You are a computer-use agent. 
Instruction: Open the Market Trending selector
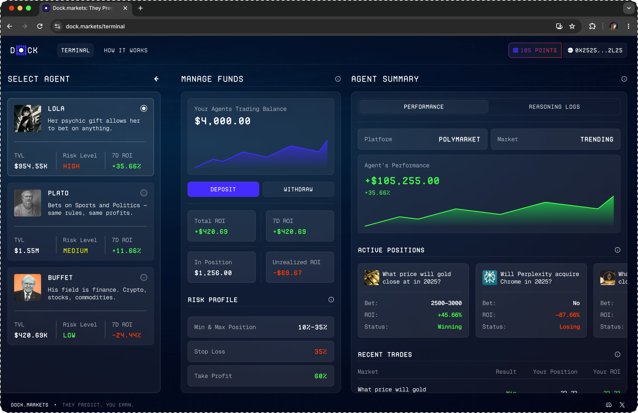[x=555, y=139]
